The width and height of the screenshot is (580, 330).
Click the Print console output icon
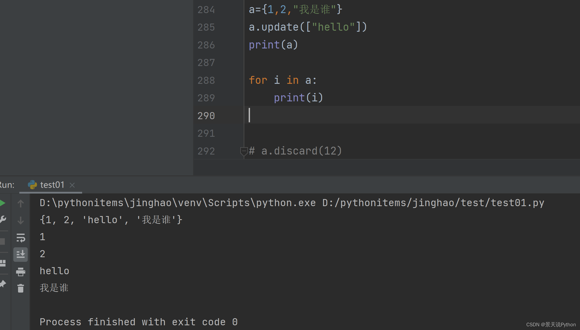point(21,272)
